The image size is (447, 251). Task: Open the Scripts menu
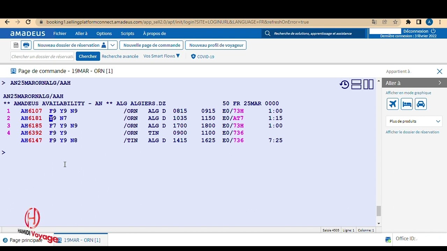127,33
